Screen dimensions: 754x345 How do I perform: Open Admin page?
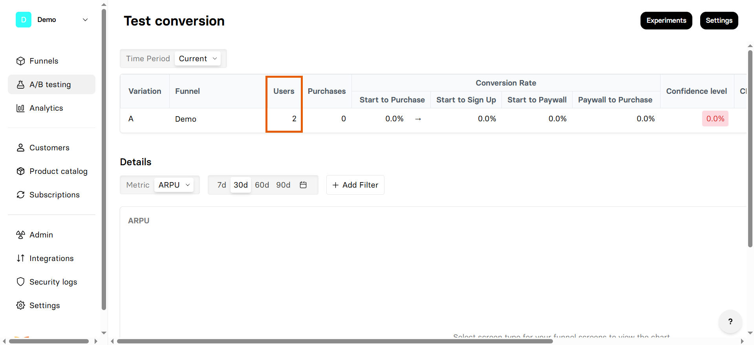pos(51,235)
